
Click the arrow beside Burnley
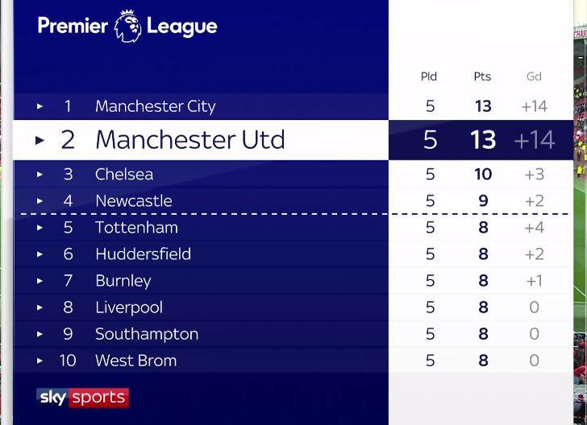pyautogui.click(x=40, y=281)
